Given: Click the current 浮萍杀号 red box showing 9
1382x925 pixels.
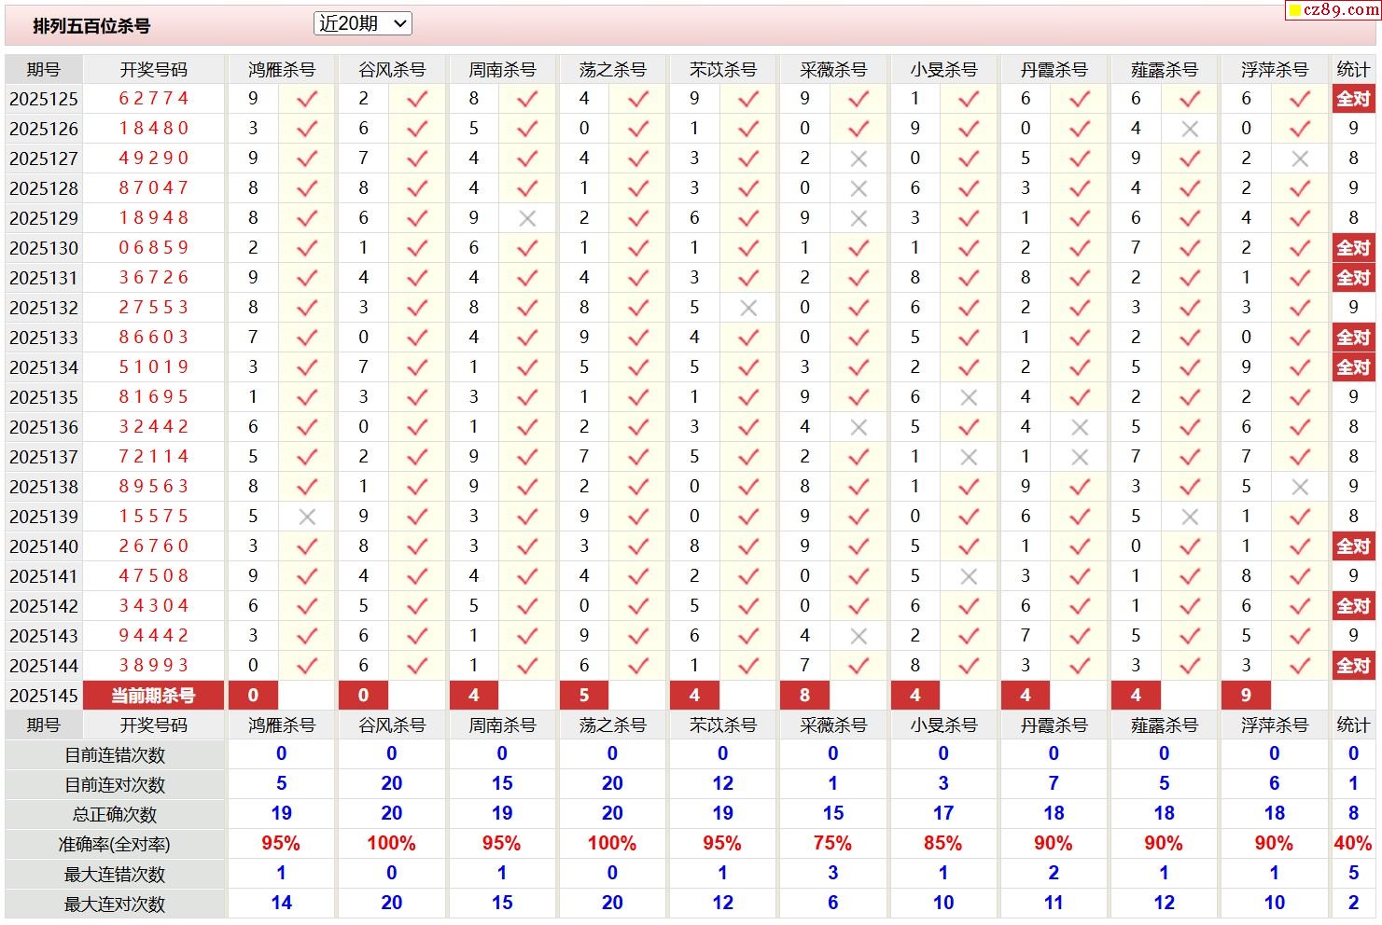Looking at the screenshot, I should coord(1246,696).
